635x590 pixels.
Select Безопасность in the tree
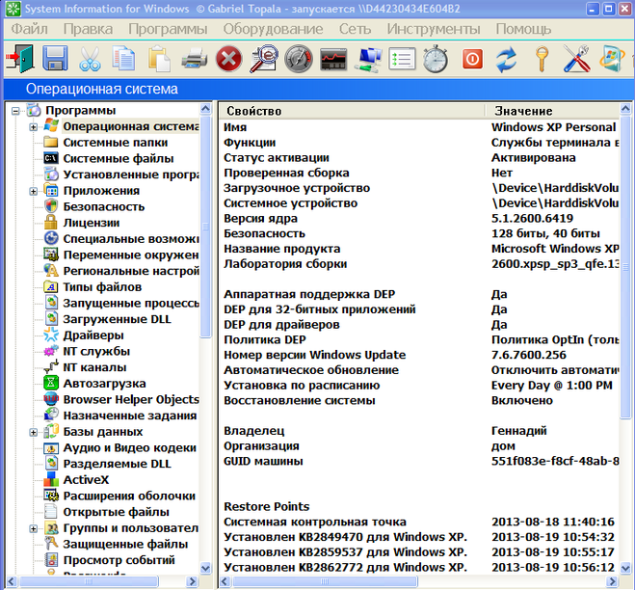(x=104, y=206)
